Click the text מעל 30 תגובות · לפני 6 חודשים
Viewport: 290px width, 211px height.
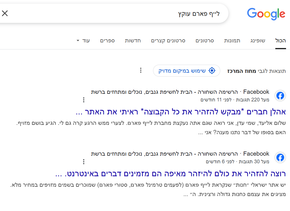click(237, 162)
